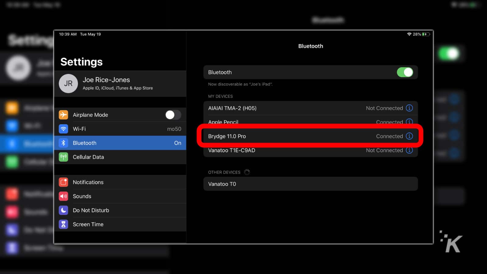Tap "mo50" Wi-Fi network name
Screen dimensions: 487x274
tap(174, 129)
